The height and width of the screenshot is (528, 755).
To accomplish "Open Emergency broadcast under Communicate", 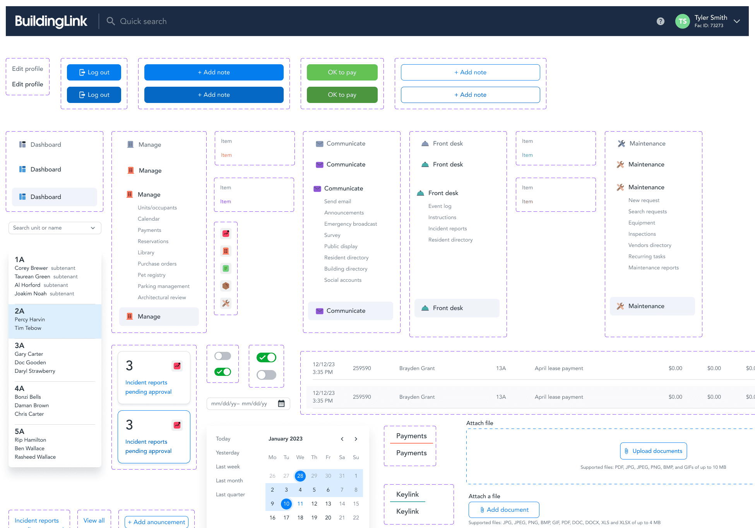I will point(350,224).
